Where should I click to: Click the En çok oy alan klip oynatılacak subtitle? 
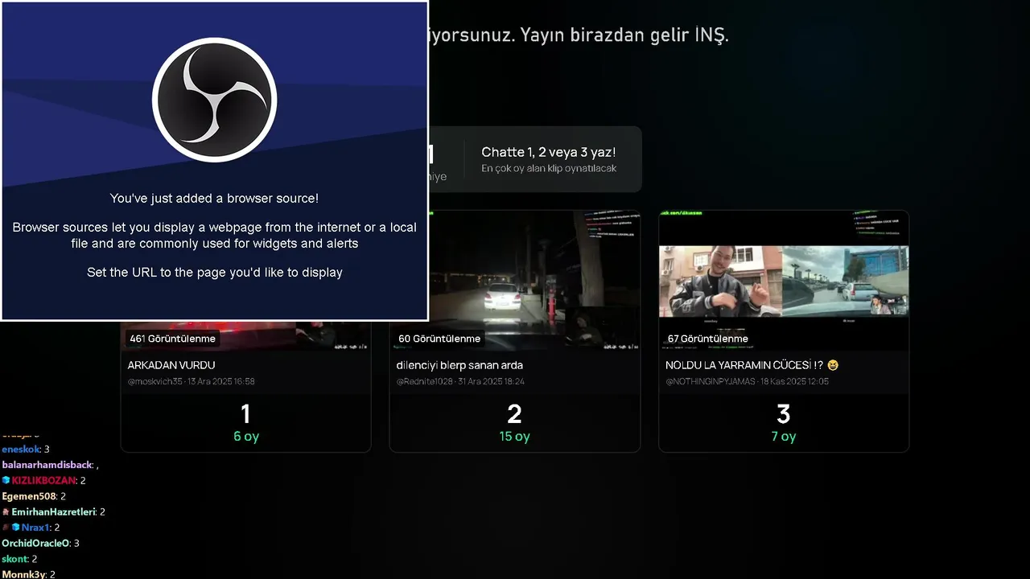[549, 169]
